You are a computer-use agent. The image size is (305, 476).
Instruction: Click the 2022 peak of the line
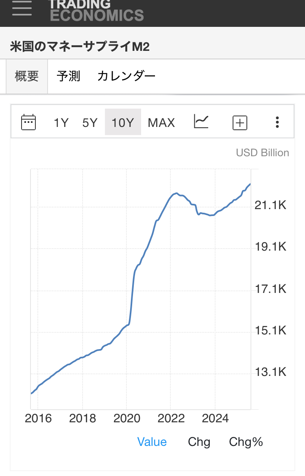[176, 193]
